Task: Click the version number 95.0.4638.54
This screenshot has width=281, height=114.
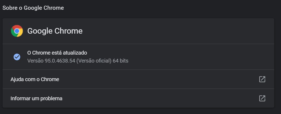Action: [x=60, y=61]
